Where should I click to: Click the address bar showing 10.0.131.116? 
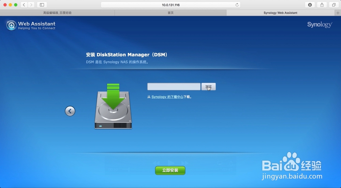point(170,5)
